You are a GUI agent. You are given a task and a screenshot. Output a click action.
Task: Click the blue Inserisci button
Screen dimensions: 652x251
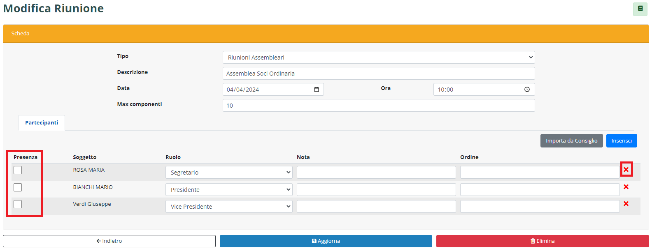click(621, 141)
